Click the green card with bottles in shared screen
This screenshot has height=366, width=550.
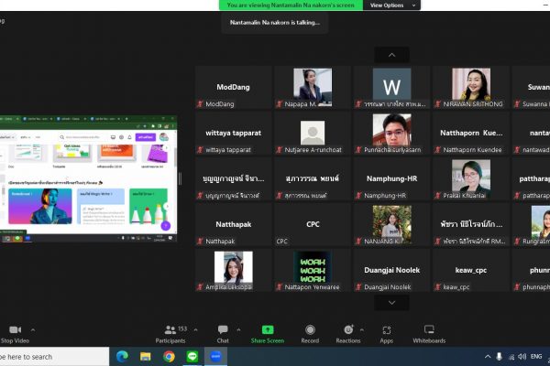148,206
